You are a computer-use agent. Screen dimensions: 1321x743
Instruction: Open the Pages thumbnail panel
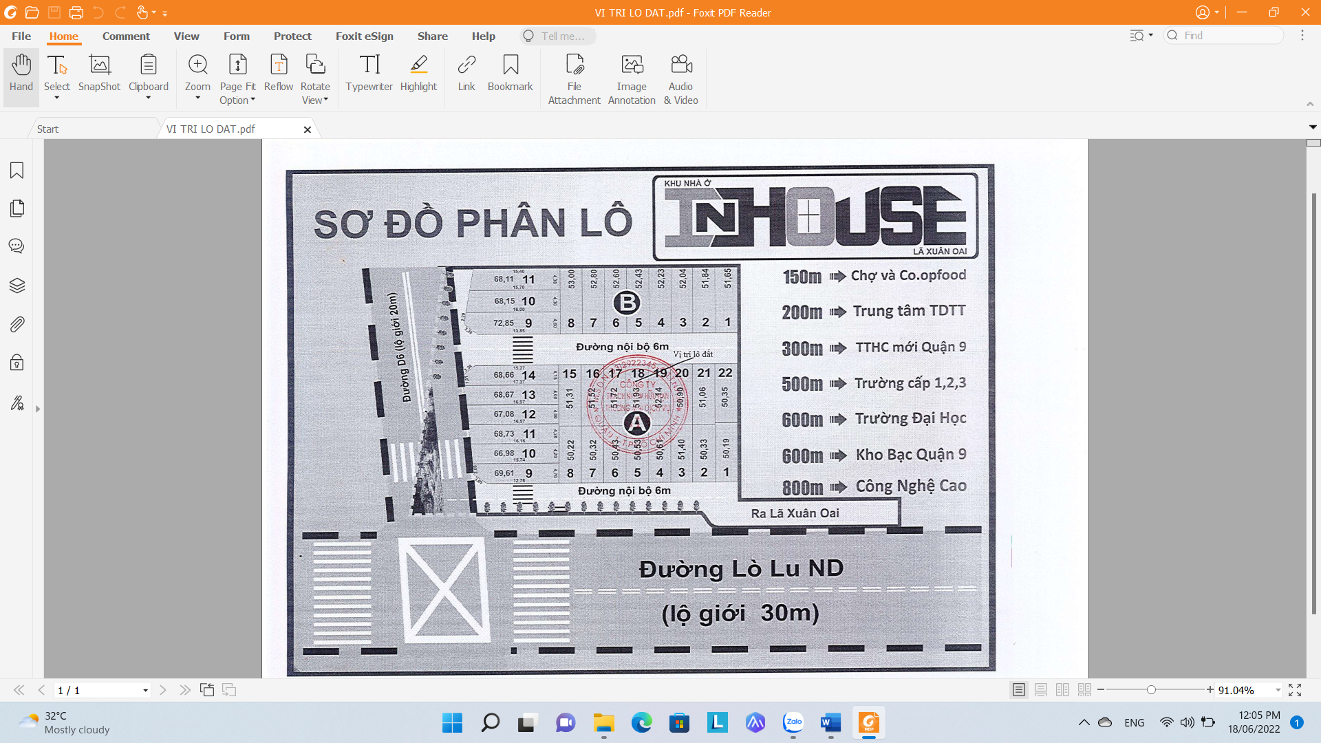17,208
